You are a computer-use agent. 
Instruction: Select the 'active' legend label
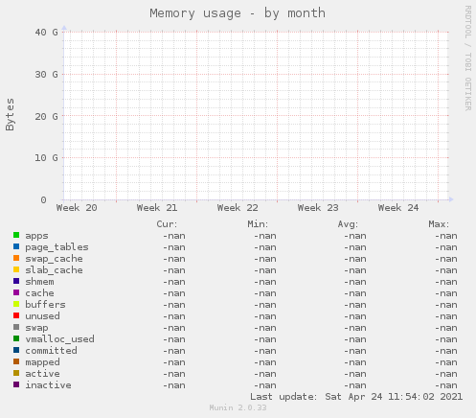tap(42, 374)
